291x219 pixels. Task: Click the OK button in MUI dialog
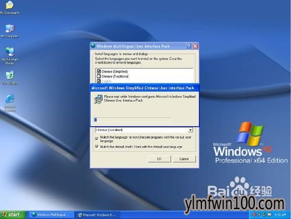[x=159, y=159]
